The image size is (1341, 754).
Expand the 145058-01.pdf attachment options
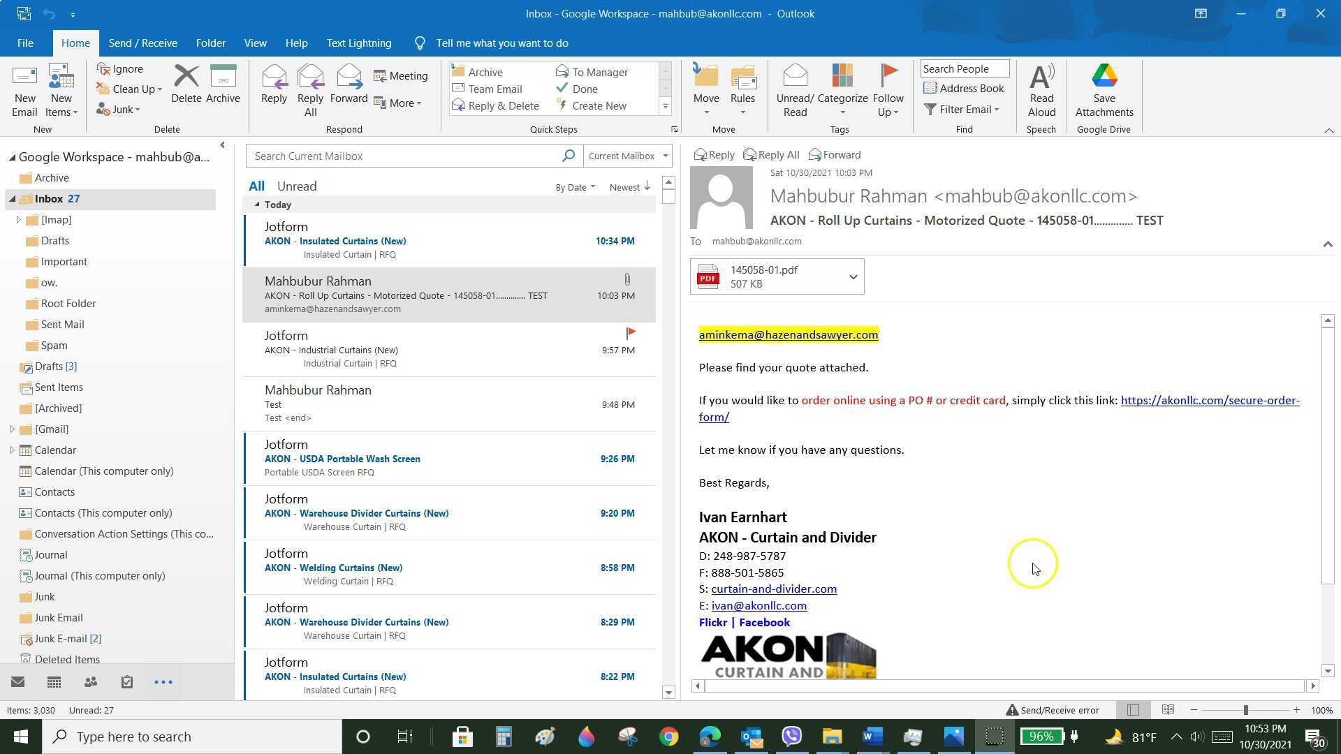(853, 276)
